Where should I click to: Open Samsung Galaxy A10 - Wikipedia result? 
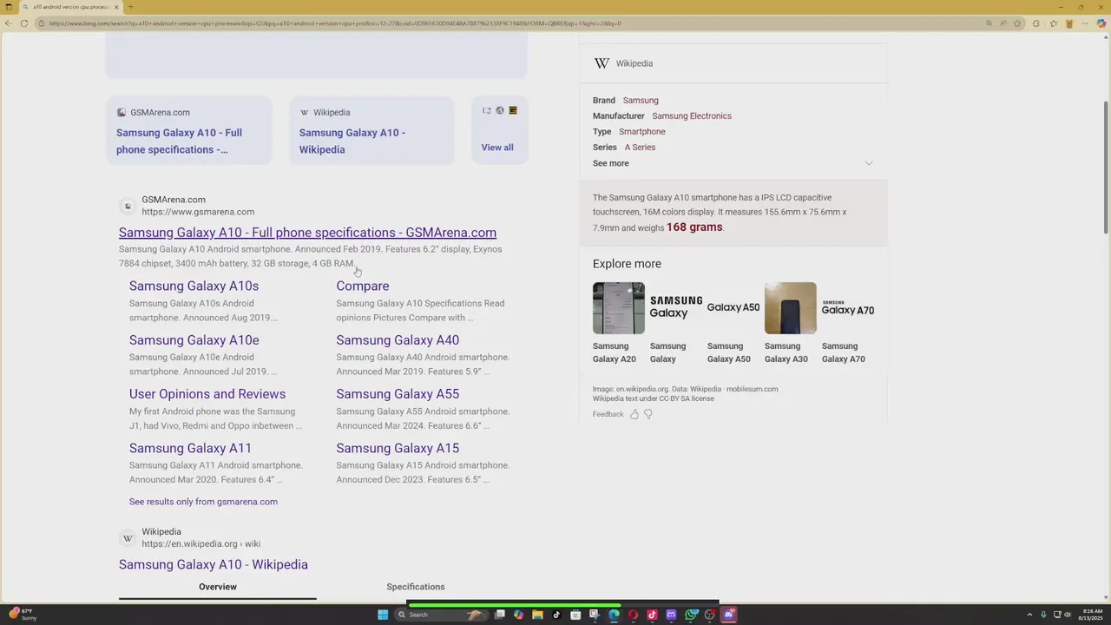coord(214,564)
